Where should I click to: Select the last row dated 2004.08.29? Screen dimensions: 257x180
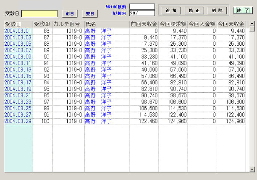coord(18,121)
